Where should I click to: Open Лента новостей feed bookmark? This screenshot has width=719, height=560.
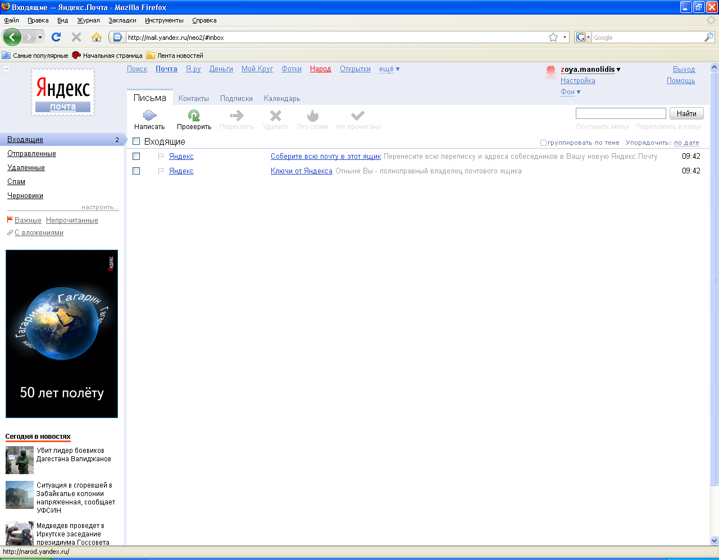click(175, 56)
